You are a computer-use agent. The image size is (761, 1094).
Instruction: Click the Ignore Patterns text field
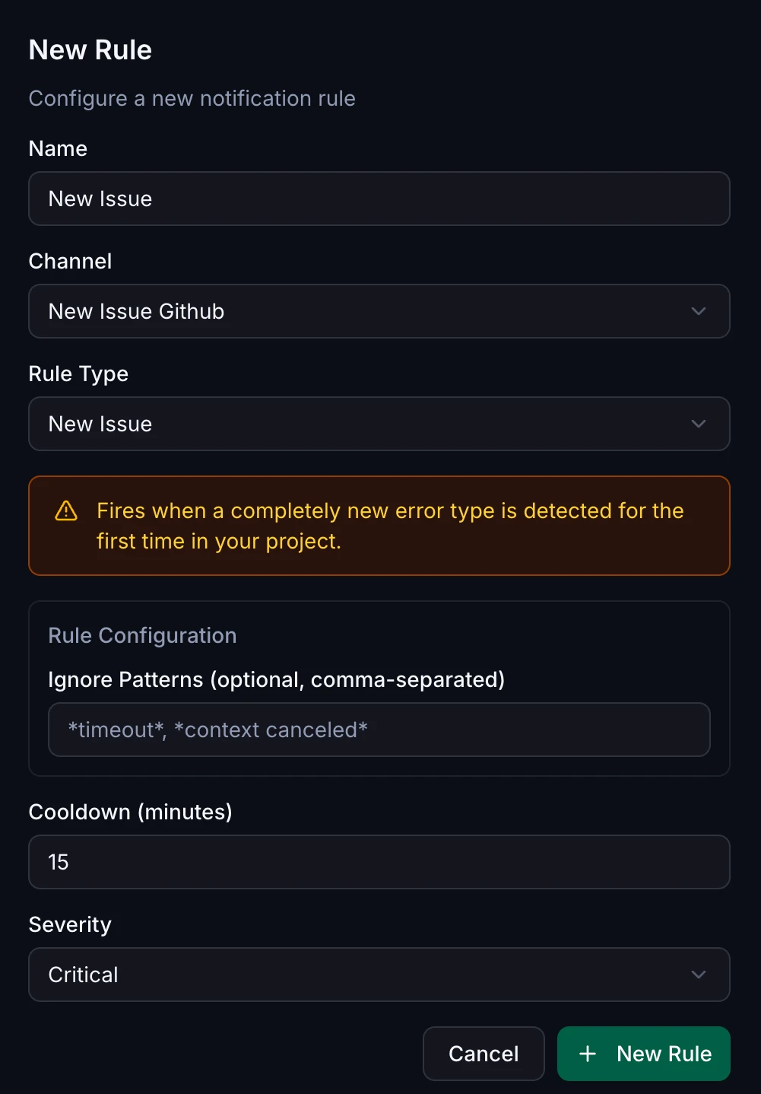379,730
